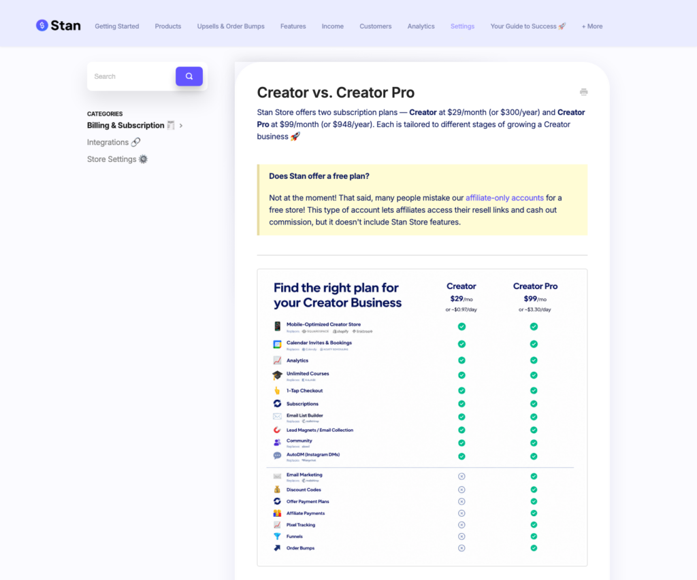Click the money bag icon beside Discount Codes
Image resolution: width=697 pixels, height=580 pixels.
(278, 490)
